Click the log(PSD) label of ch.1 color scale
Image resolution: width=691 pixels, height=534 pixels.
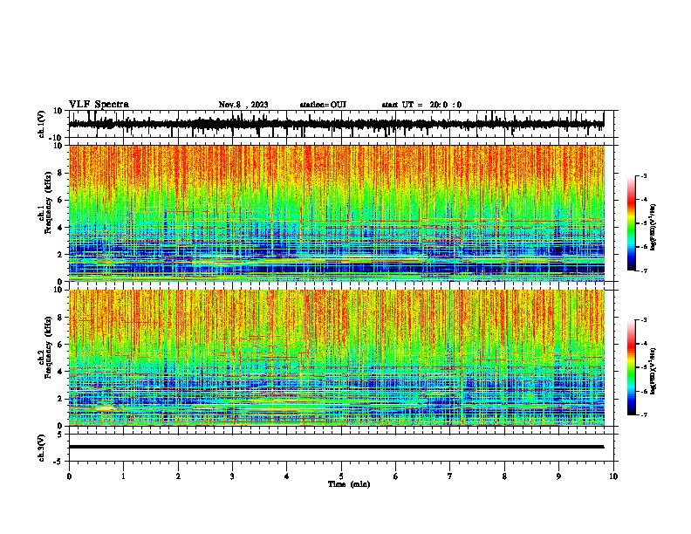click(x=653, y=227)
